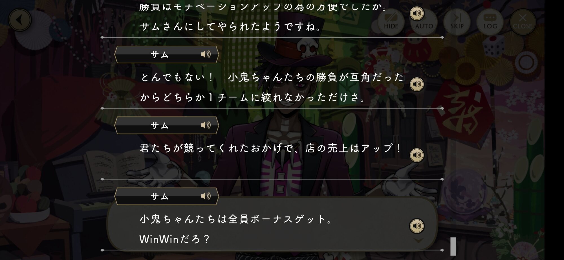Select the first サム name label
The height and width of the screenshot is (260, 564).
(160, 54)
